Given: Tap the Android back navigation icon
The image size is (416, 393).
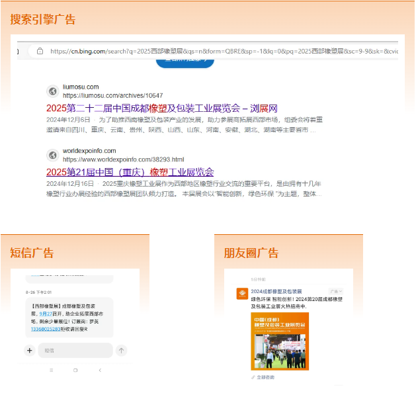Looking at the screenshot, I should point(99,371).
